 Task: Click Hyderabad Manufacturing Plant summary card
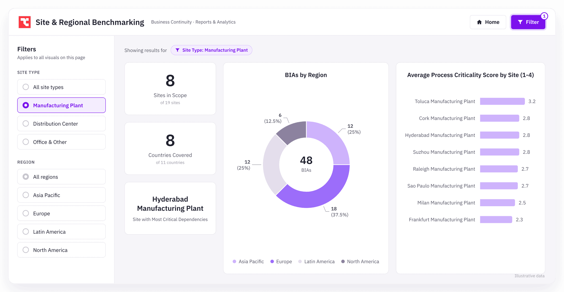click(x=170, y=208)
